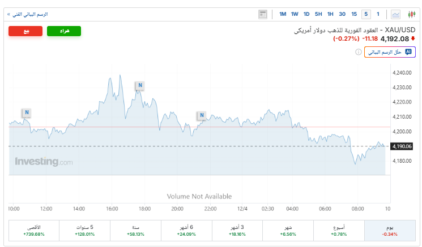Select the 1H chart interval
Viewport: 422px width, 247px height.
pyautogui.click(x=330, y=14)
